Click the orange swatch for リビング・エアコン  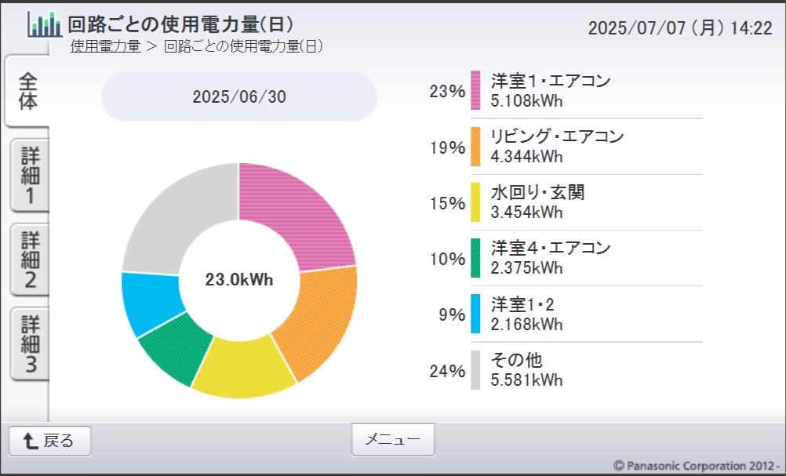tap(475, 147)
